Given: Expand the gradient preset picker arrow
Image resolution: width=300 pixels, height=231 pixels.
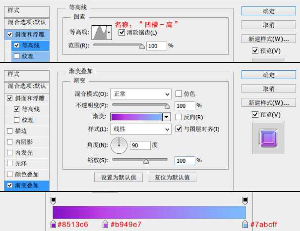Looking at the screenshot, I should point(167,117).
